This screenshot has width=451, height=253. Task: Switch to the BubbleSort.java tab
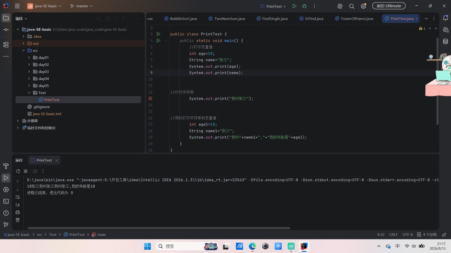click(180, 18)
